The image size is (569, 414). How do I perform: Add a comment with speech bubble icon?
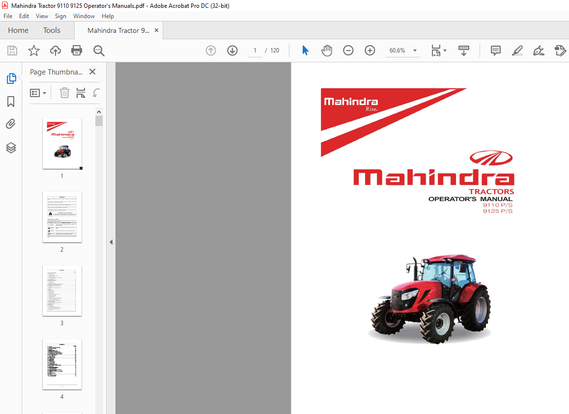(x=495, y=51)
